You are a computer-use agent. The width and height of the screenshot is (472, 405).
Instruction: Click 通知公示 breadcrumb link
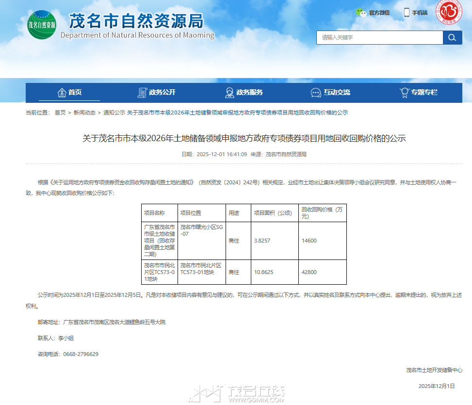[x=114, y=113]
